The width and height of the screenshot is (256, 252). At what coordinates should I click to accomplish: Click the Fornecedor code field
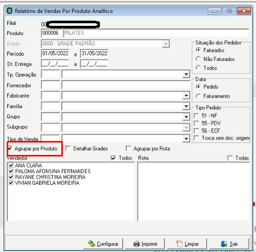[x=50, y=85]
